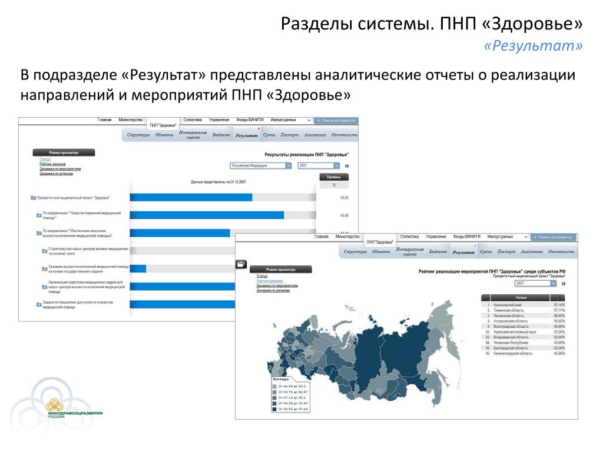Viewport: 603px width, 452px height.
Task: Click folder icon for Обеспечение населения высокотехнологичной помощью
Action: [x=39, y=233]
